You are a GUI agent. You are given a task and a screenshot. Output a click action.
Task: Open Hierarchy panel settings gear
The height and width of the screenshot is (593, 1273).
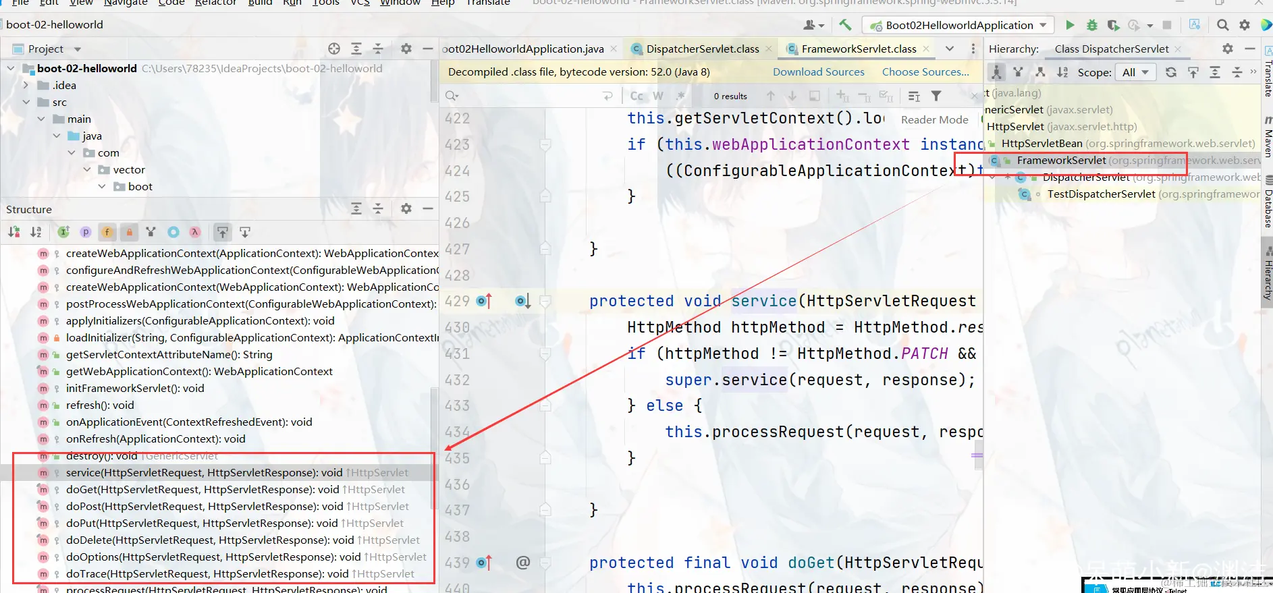click(1228, 49)
